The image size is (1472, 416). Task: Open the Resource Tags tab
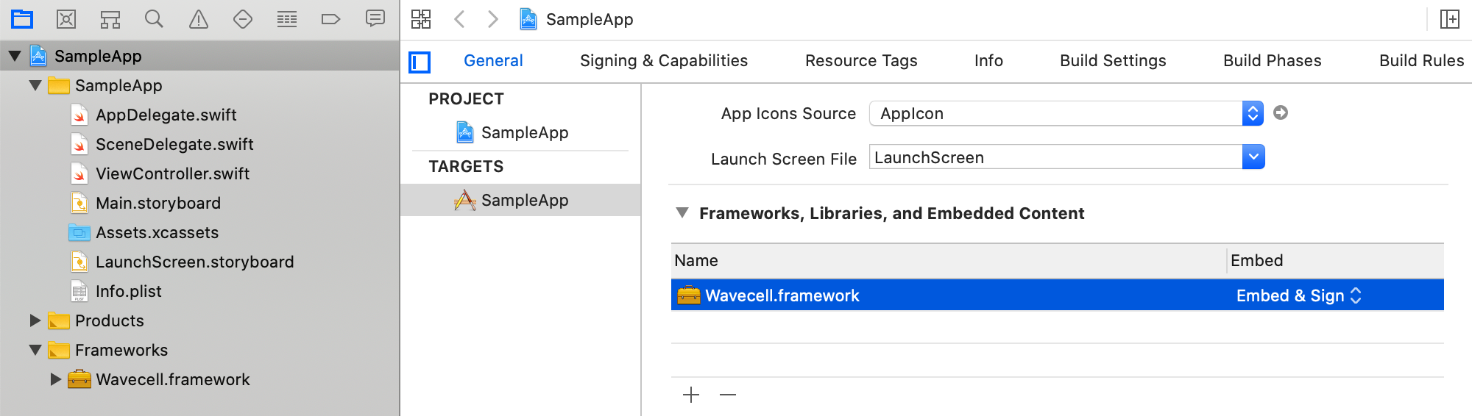point(861,60)
